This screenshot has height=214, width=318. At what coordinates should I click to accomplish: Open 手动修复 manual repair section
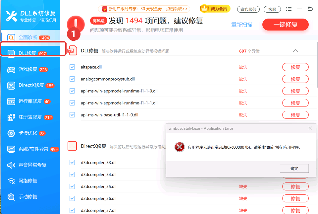tap(30, 197)
